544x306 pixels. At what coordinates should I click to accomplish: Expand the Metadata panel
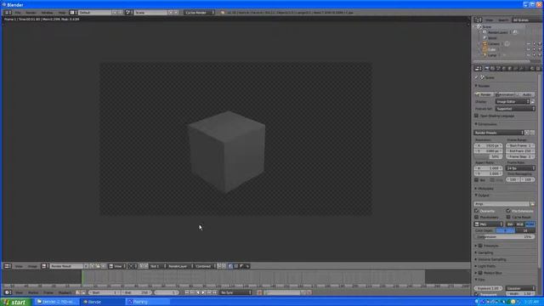(485, 189)
